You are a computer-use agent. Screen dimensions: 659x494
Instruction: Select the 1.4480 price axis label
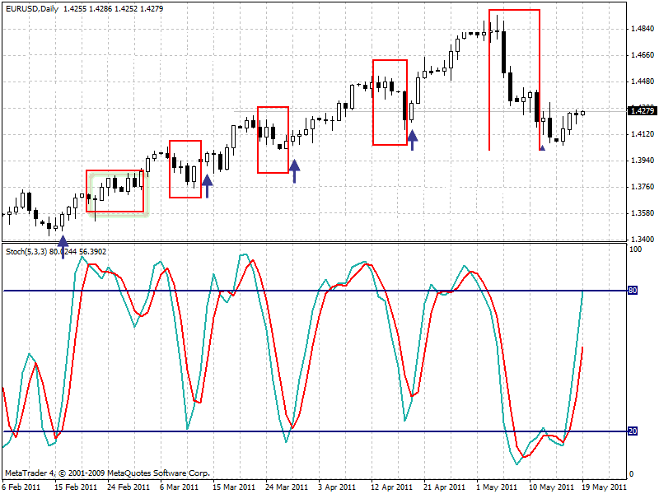tap(643, 81)
